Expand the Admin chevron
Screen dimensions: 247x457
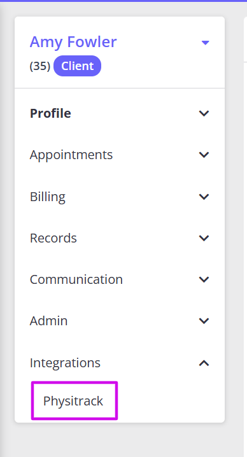pos(204,321)
